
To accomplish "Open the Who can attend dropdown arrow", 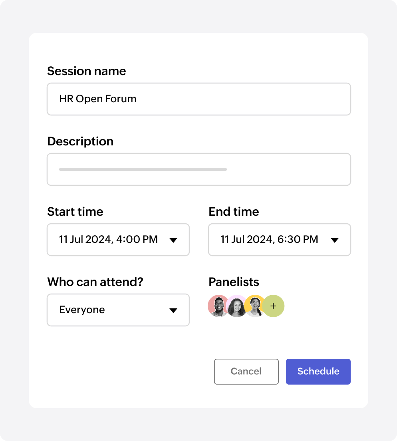I will (x=173, y=310).
